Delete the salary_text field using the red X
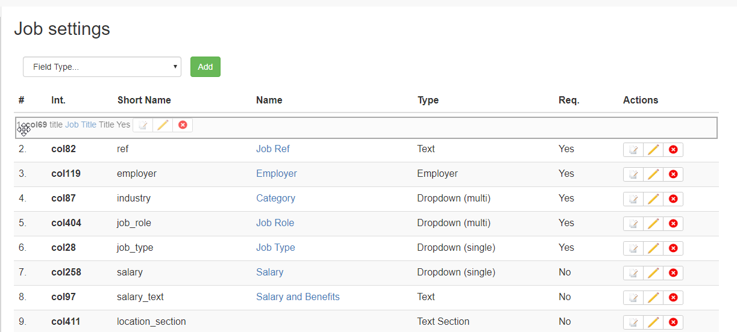 [673, 298]
